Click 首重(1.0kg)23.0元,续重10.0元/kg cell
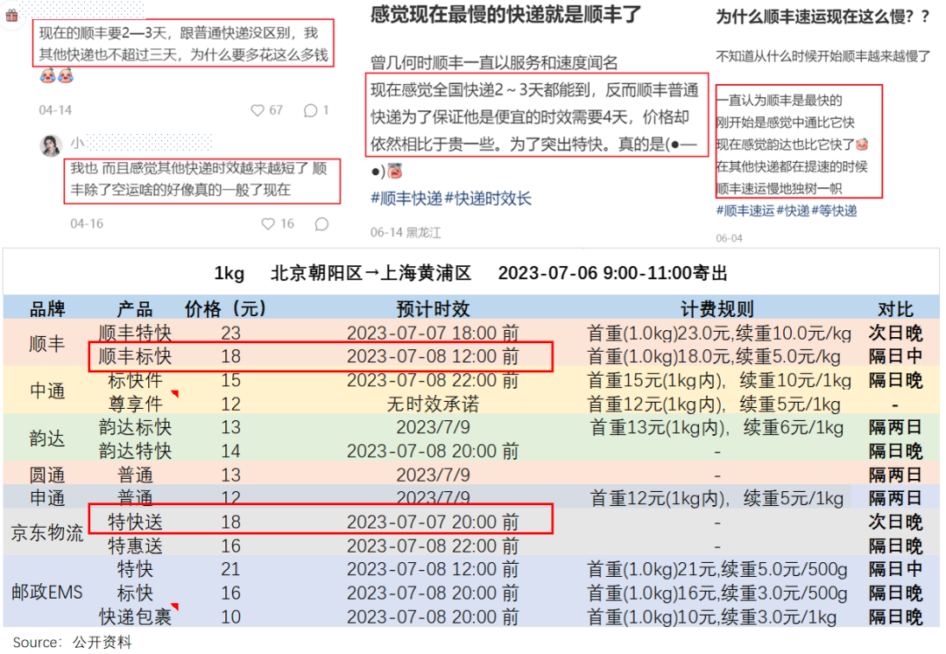The width and height of the screenshot is (946, 654). click(718, 333)
